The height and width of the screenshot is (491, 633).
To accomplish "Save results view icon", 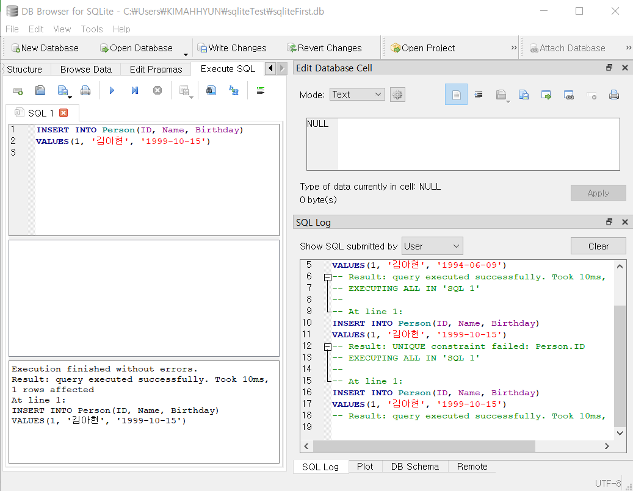I will (184, 91).
